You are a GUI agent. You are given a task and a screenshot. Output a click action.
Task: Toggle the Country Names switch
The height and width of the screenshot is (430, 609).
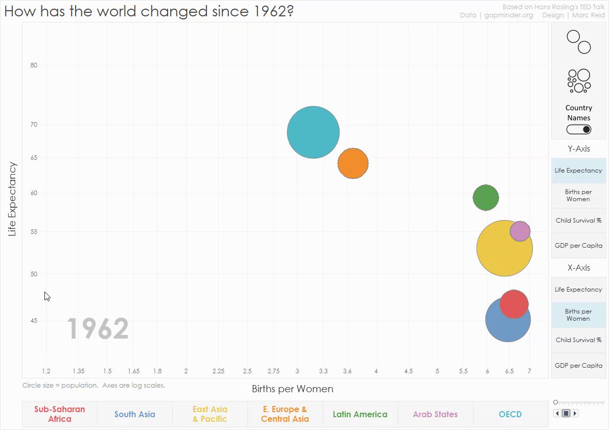point(579,129)
